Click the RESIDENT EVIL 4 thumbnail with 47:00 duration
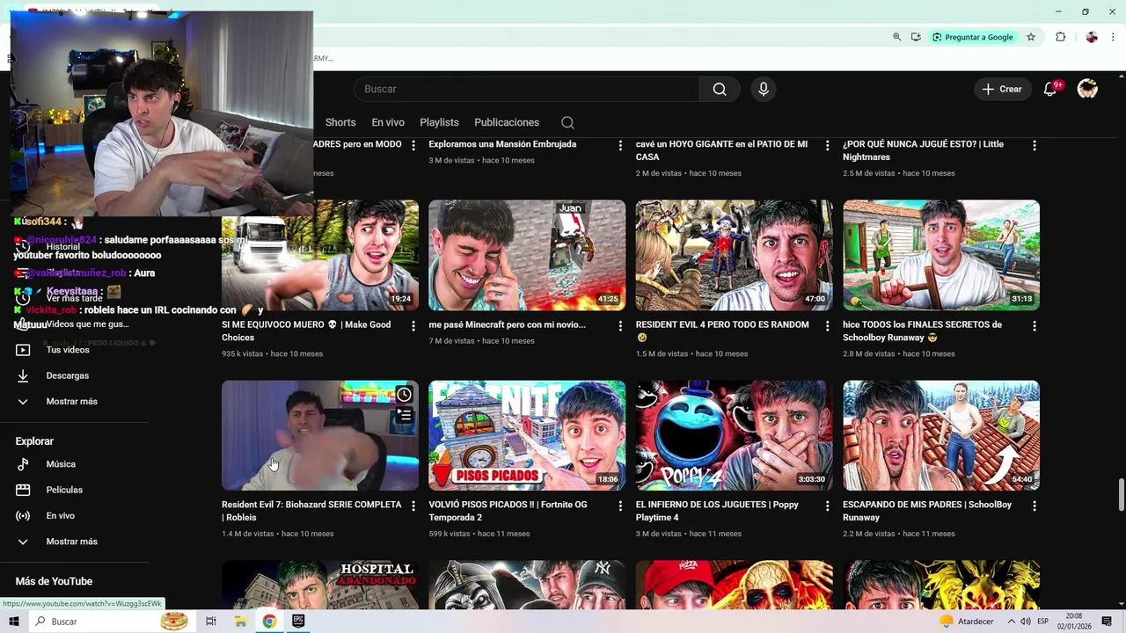The width and height of the screenshot is (1126, 633). (x=734, y=255)
